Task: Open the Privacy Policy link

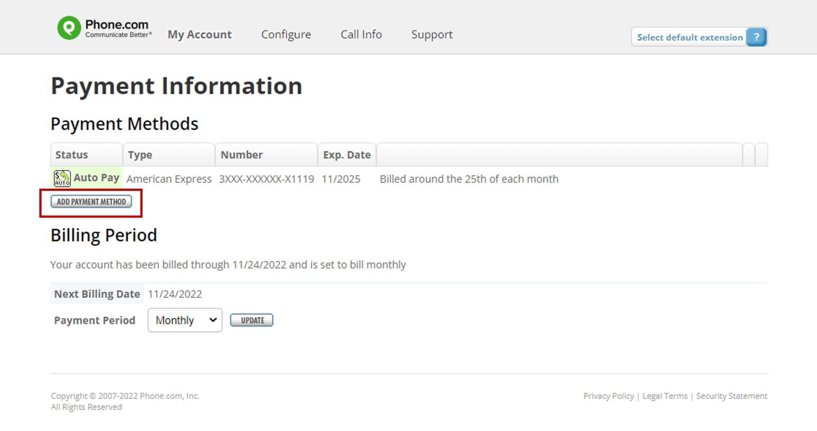Action: (x=608, y=395)
